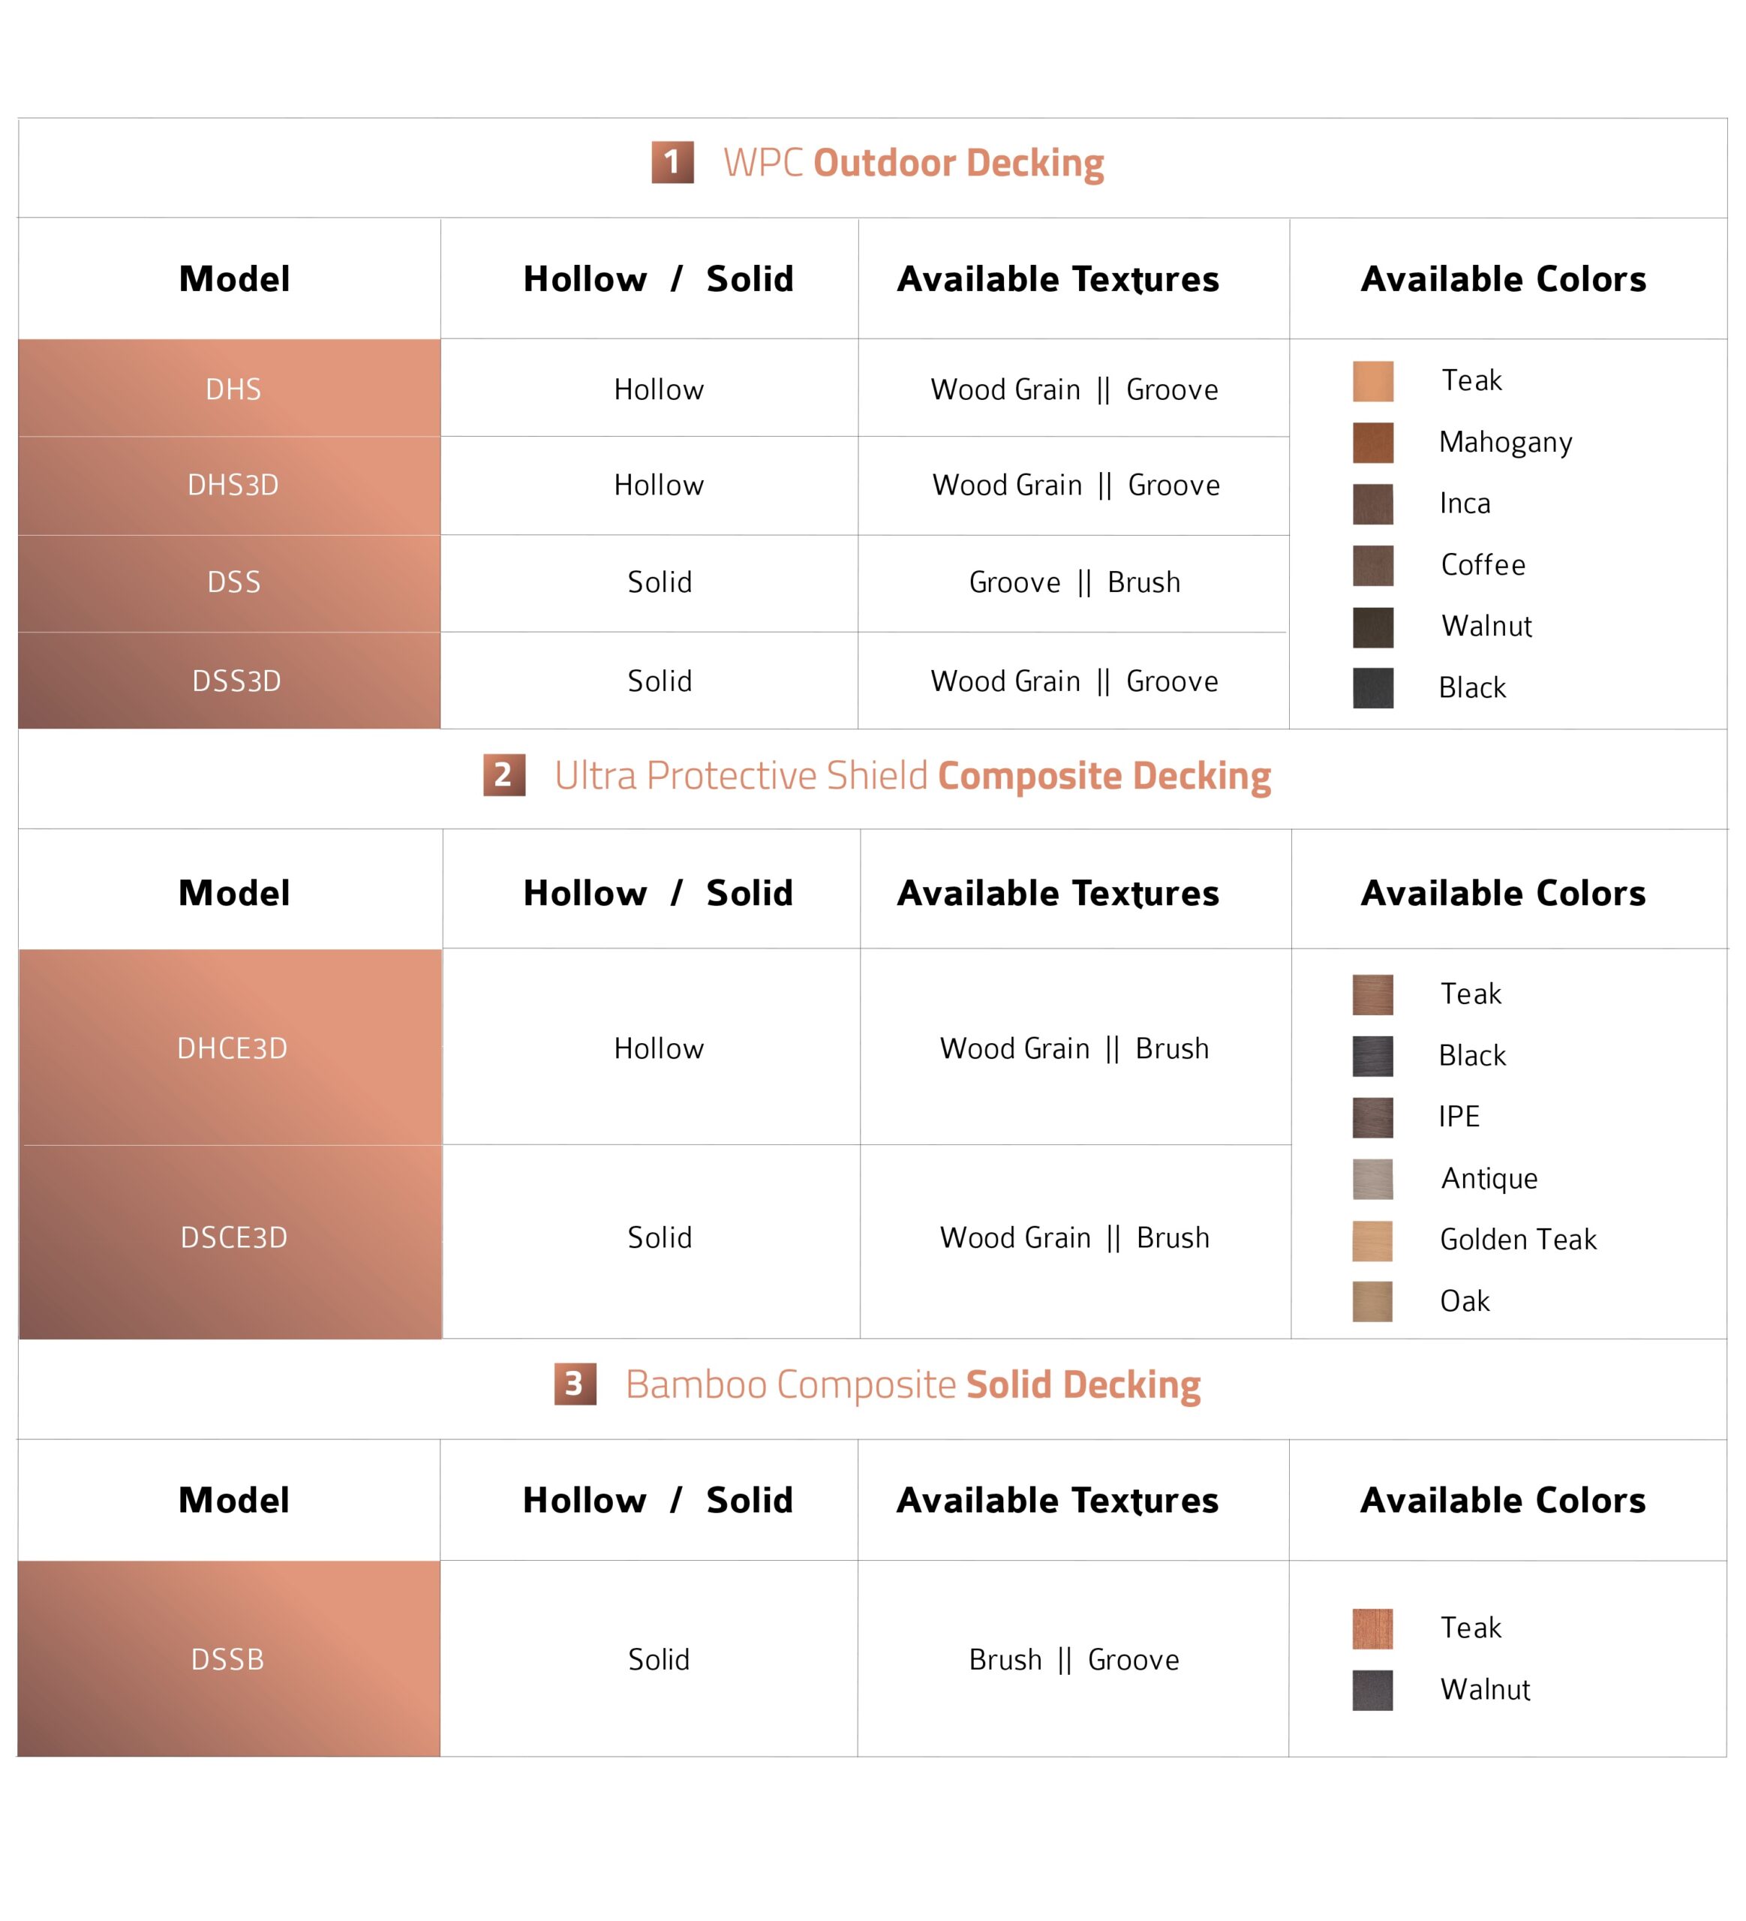This screenshot has height=1921, width=1746.
Task: Click the WPC Outdoor Decking heading
Action: pyautogui.click(x=912, y=163)
